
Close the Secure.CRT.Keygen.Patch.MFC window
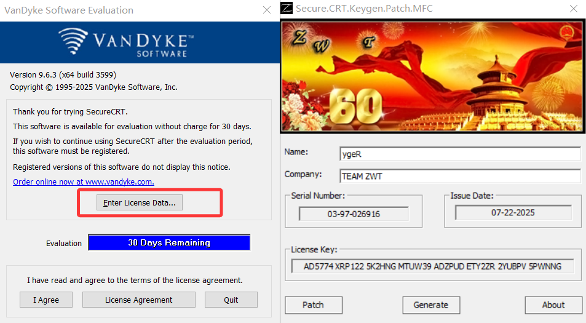(574, 9)
